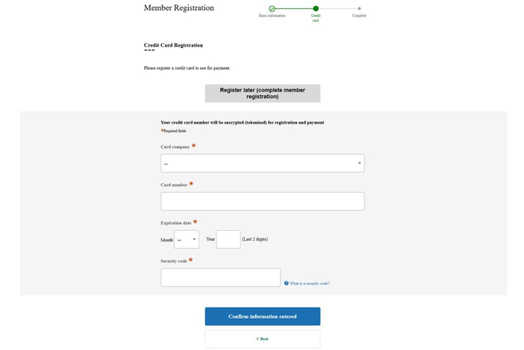The width and height of the screenshot is (524, 350).
Task: Click the green checkmark on Basic information step
Action: [272, 9]
